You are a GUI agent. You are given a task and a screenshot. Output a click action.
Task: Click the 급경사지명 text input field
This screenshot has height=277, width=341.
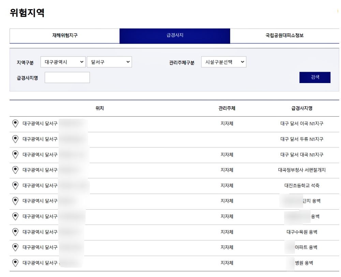pyautogui.click(x=67, y=78)
